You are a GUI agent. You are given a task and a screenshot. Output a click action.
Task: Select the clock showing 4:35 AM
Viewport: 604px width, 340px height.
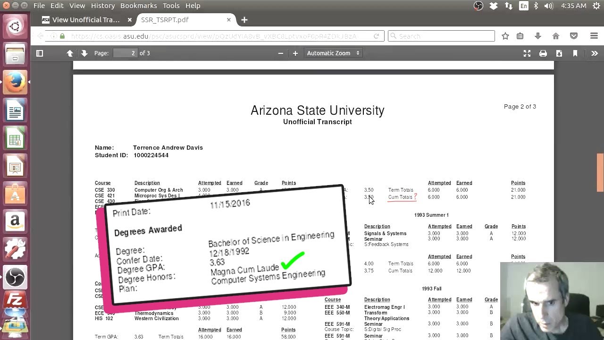(574, 6)
